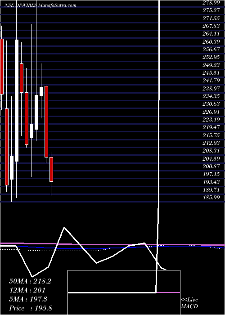Click the 197.15 price axis label
The width and height of the screenshot is (225, 315).
click(x=211, y=174)
